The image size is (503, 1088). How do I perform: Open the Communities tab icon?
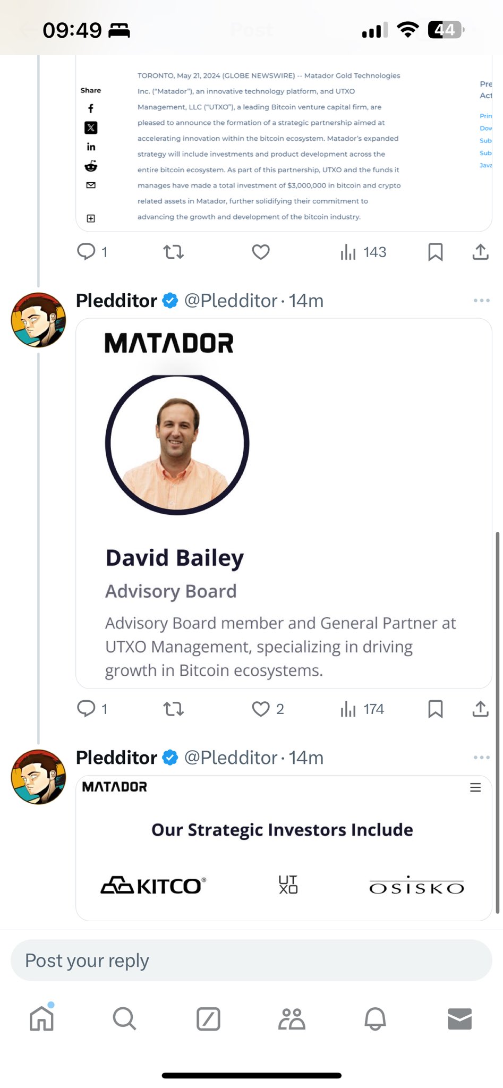tap(292, 1018)
